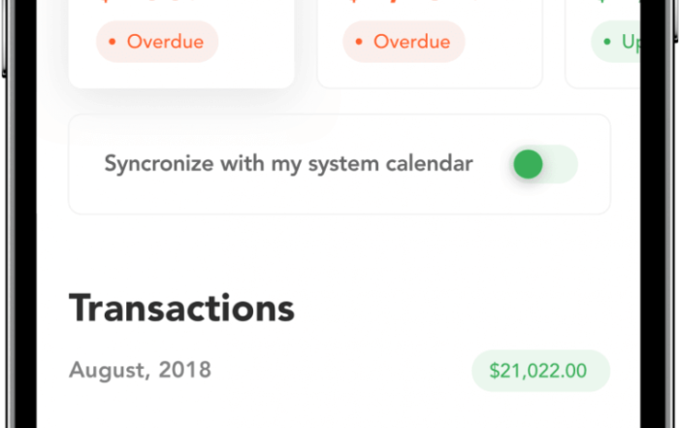Screen dimensions: 679x428
Task: Click the red dot in the left Overdue badge
Action: tap(113, 43)
